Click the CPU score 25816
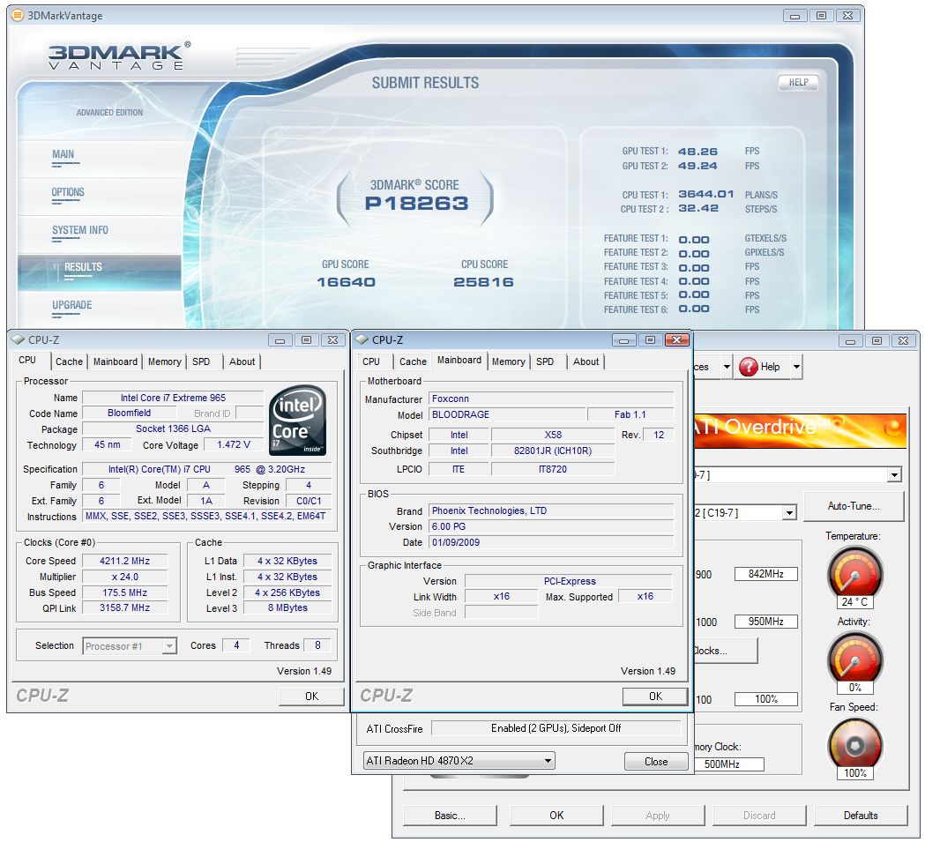The height and width of the screenshot is (842, 925). click(484, 283)
